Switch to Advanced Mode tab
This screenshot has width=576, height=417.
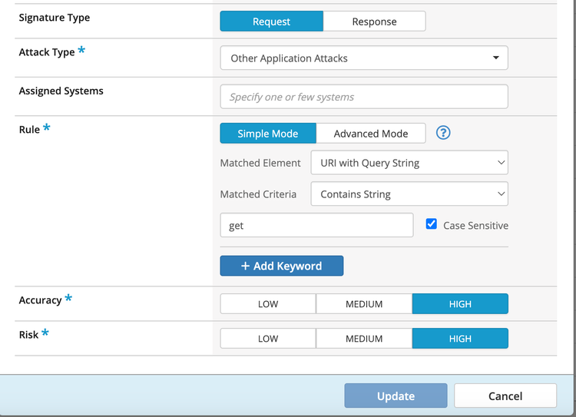pyautogui.click(x=371, y=134)
